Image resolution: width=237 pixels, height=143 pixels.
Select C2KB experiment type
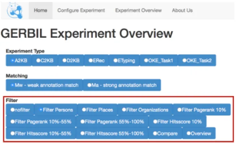[45, 61]
